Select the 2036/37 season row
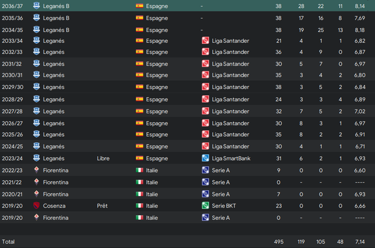The image size is (375, 248). tap(187, 6)
